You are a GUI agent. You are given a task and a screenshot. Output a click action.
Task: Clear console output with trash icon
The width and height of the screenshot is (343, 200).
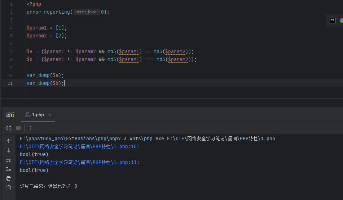pyautogui.click(x=9, y=188)
